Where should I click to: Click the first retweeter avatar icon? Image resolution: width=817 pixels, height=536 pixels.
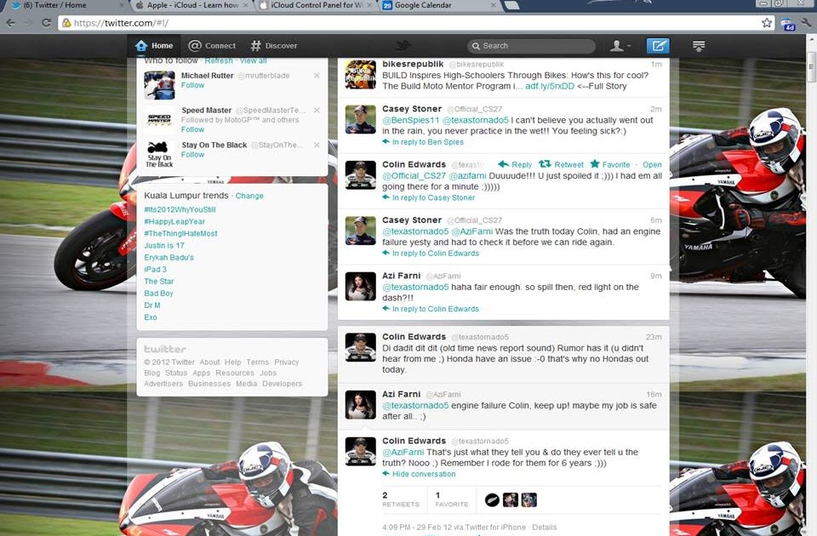point(492,500)
